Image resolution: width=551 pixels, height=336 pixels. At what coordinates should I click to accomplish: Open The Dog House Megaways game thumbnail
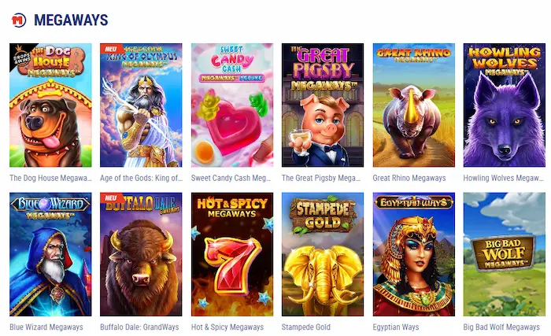click(50, 105)
